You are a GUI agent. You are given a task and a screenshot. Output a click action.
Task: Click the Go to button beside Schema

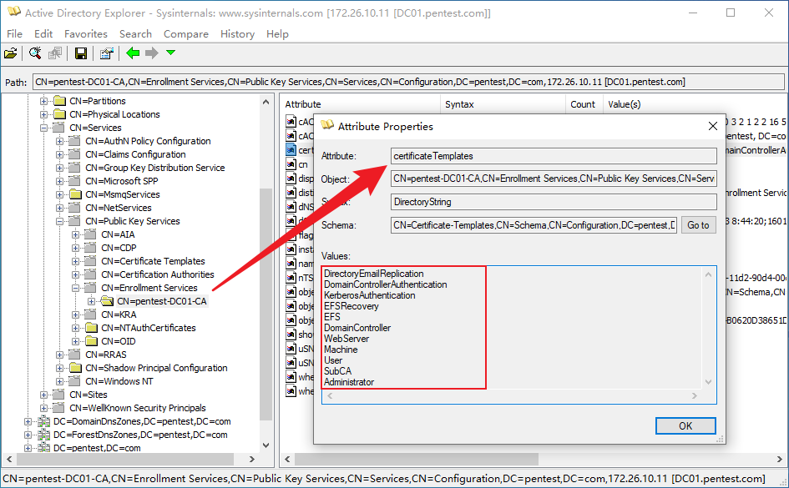(698, 225)
